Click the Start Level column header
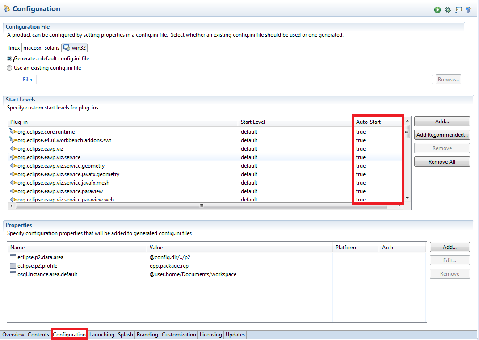Screen dimensions: 479x340 (295, 122)
